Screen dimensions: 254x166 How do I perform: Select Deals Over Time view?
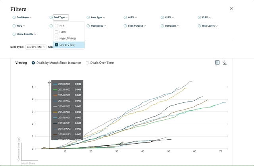pos(87,62)
